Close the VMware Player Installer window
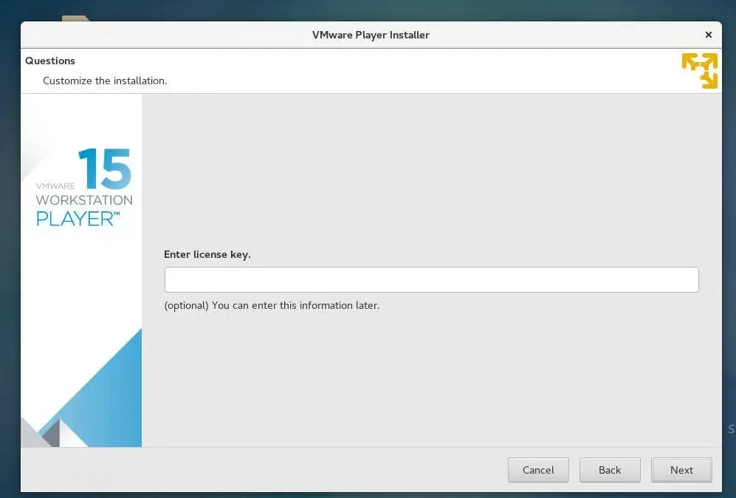736x498 pixels. (708, 35)
